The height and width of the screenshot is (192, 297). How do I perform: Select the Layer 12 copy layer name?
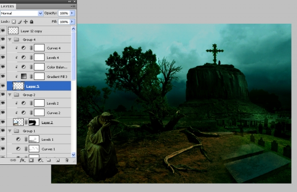pos(31,31)
